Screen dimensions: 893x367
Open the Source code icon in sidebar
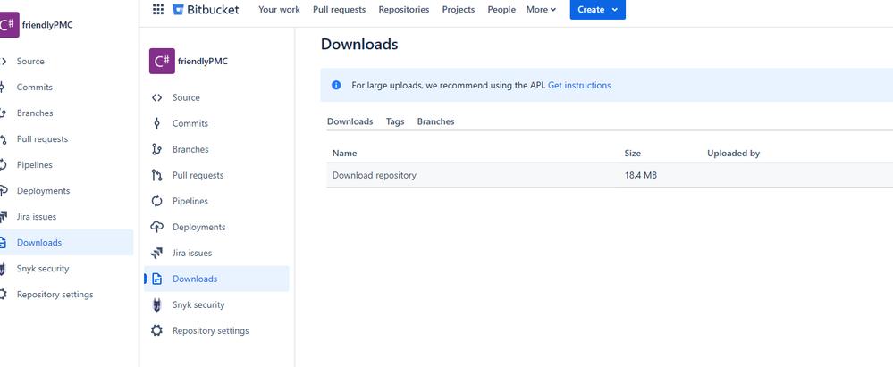[156, 98]
